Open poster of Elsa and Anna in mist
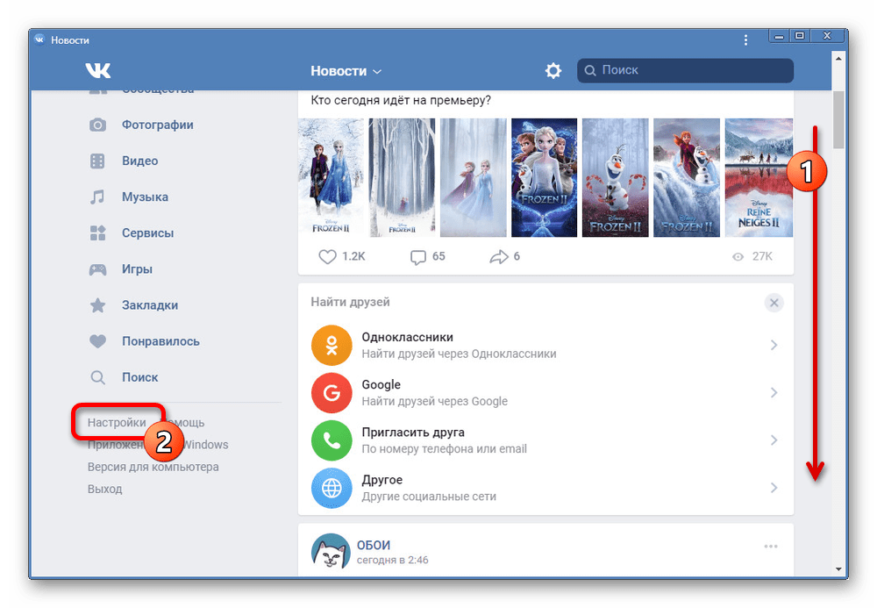This screenshot has height=608, width=877. 474,178
